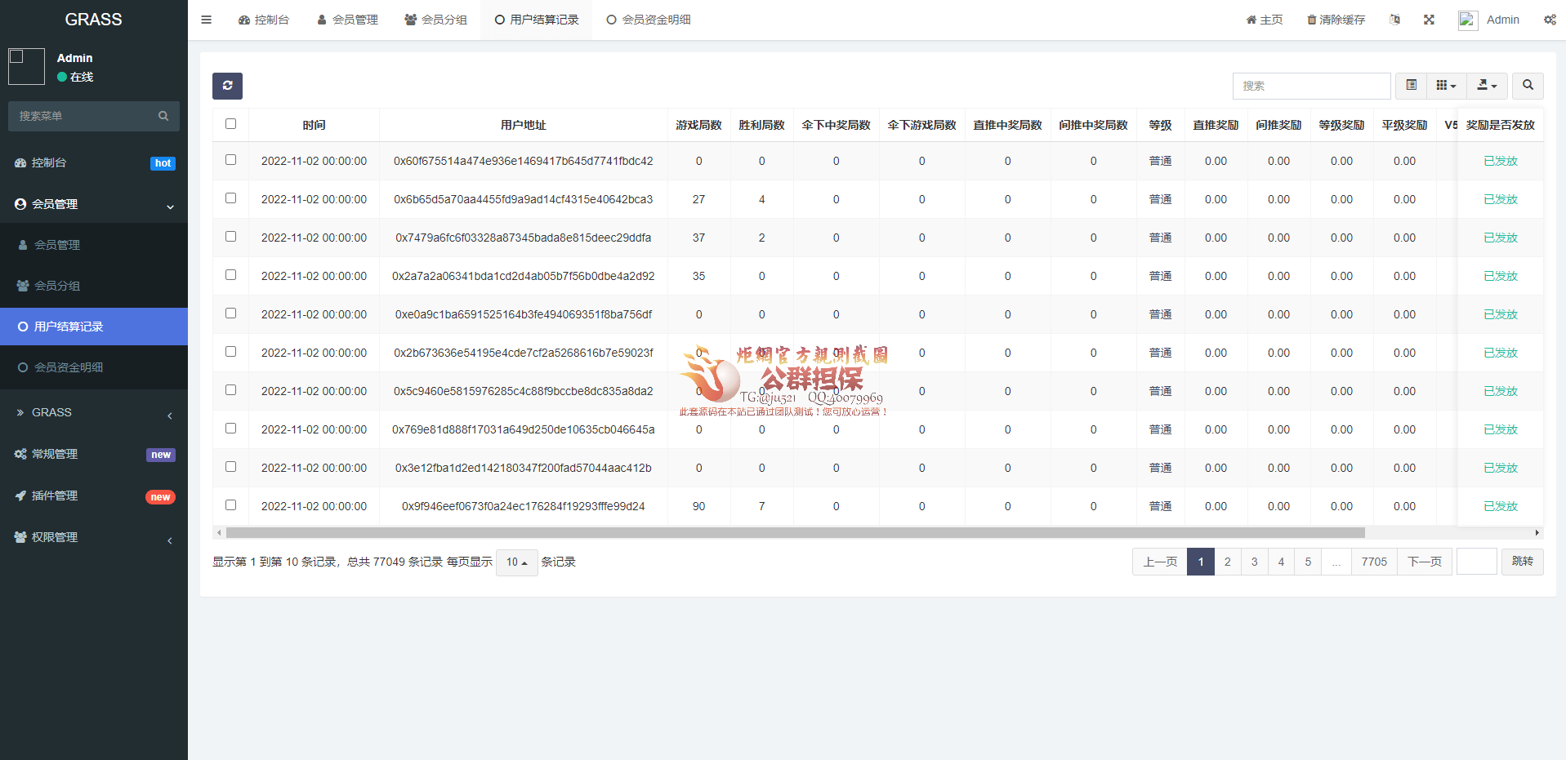Toggle table card view icon

tap(1411, 86)
